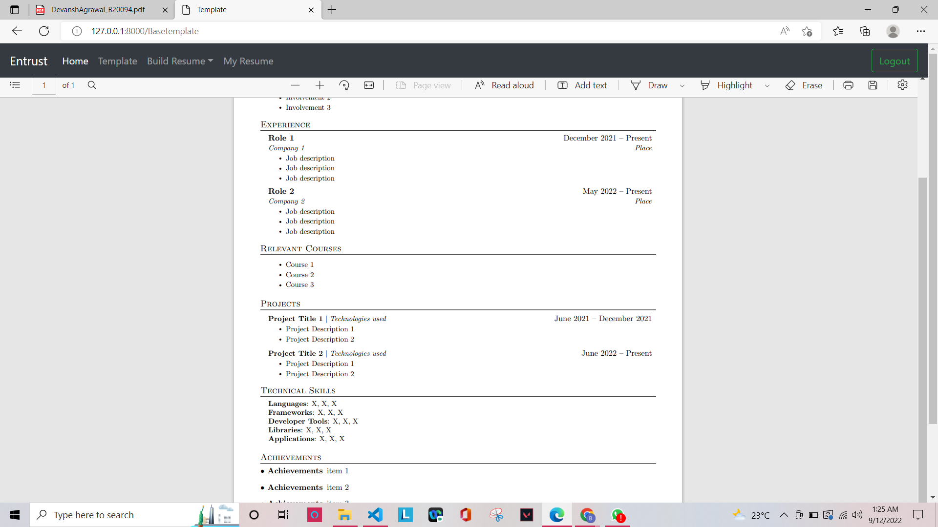Open the Draw tool dropdown arrow
This screenshot has width=938, height=527.
682,85
